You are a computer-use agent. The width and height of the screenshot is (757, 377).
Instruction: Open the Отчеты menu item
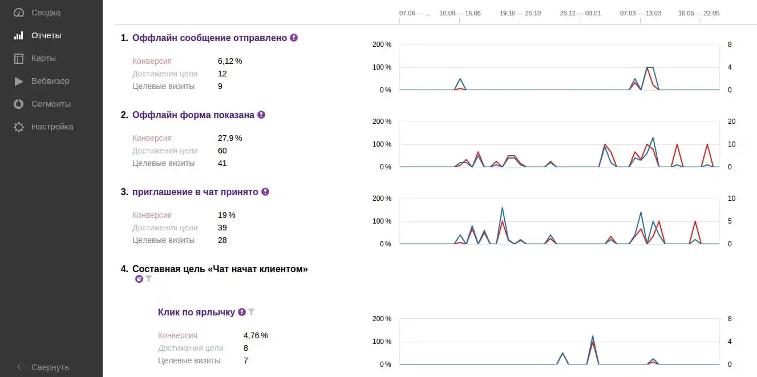(x=46, y=35)
